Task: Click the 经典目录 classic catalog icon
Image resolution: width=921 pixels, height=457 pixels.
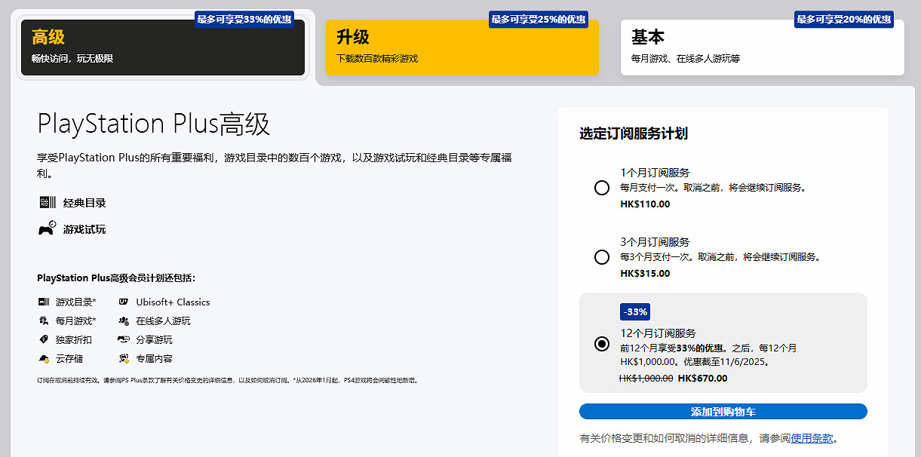Action: pos(45,202)
